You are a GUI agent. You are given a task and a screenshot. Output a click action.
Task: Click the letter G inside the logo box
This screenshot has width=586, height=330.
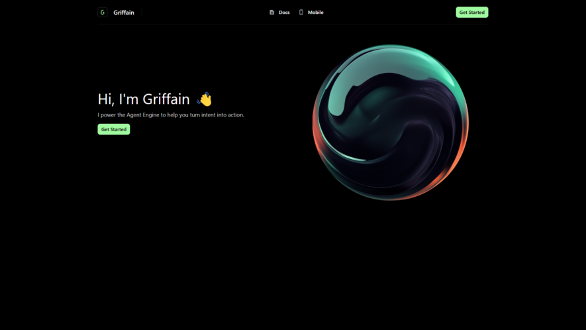pos(103,13)
